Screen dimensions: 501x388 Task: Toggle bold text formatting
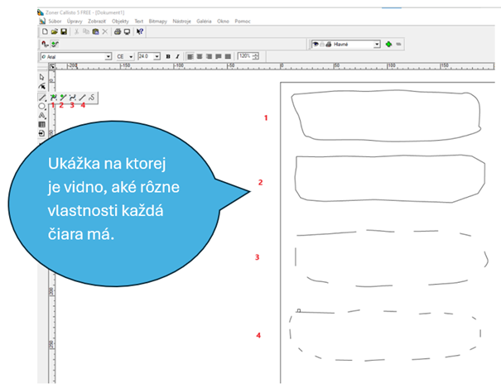[168, 56]
